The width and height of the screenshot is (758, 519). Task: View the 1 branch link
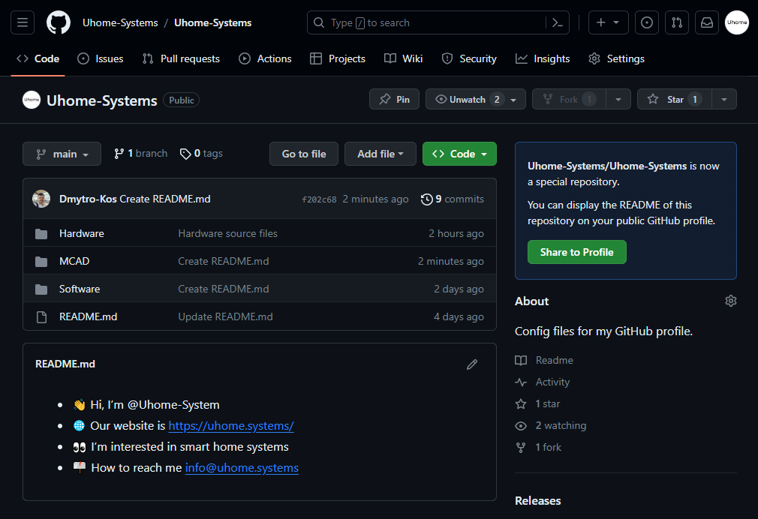click(x=140, y=154)
